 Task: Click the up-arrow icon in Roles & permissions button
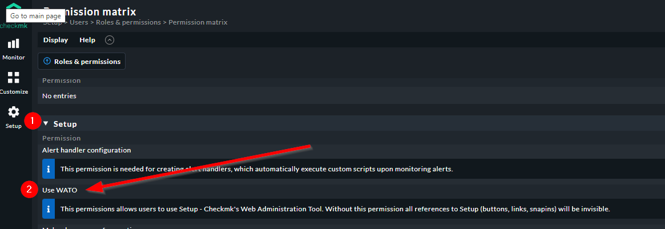point(47,62)
